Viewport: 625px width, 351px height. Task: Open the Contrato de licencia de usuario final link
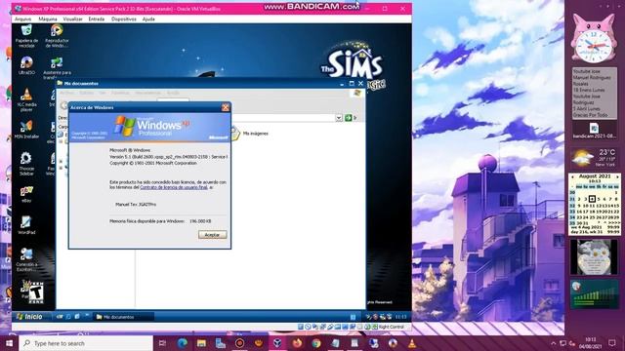(174, 187)
